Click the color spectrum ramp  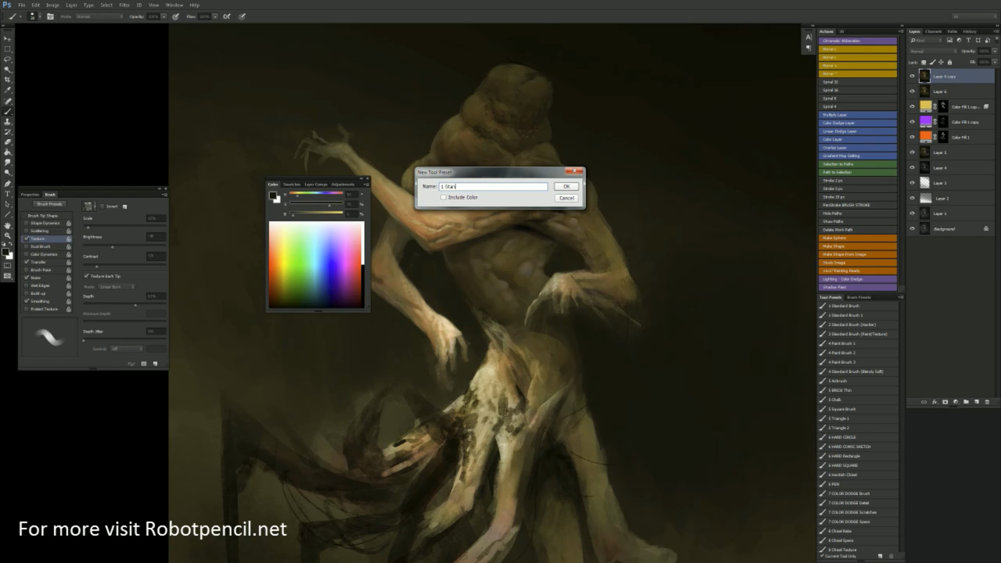(316, 265)
